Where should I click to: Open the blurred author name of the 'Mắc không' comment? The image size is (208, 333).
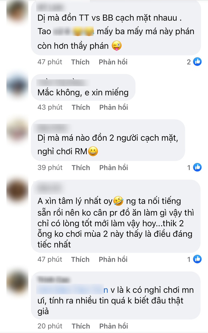[x=62, y=82]
